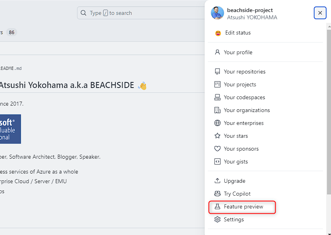Click the page scrollbar on the right edge

pyautogui.click(x=329, y=121)
